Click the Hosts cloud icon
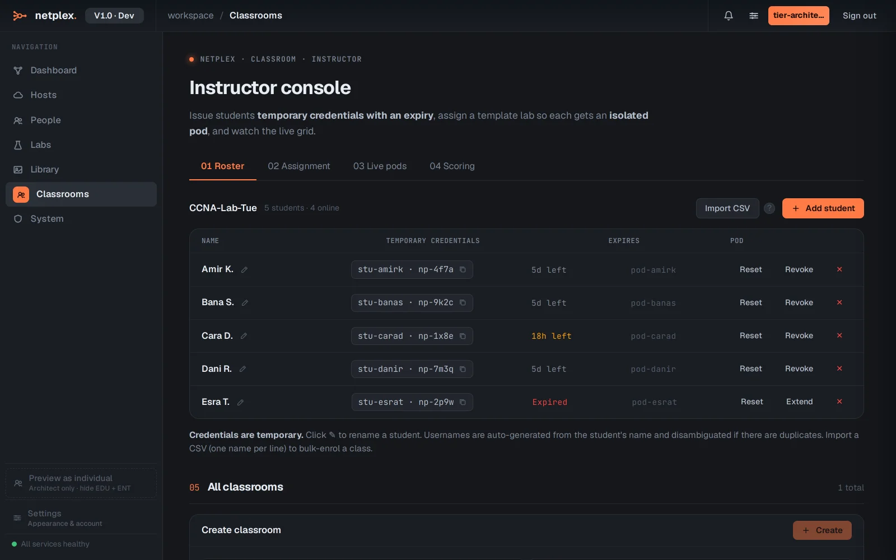This screenshot has width=896, height=560. pyautogui.click(x=18, y=95)
